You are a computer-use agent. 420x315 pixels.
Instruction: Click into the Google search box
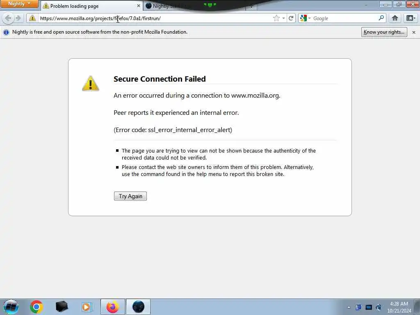345,18
